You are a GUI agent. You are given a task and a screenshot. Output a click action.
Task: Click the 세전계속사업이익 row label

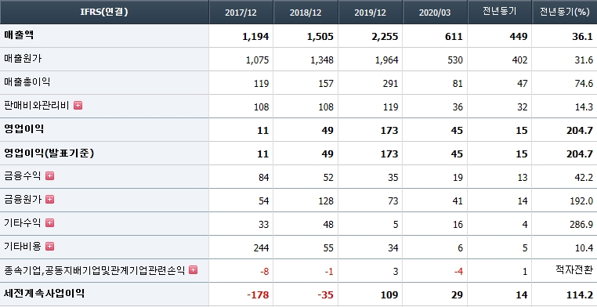tap(45, 294)
